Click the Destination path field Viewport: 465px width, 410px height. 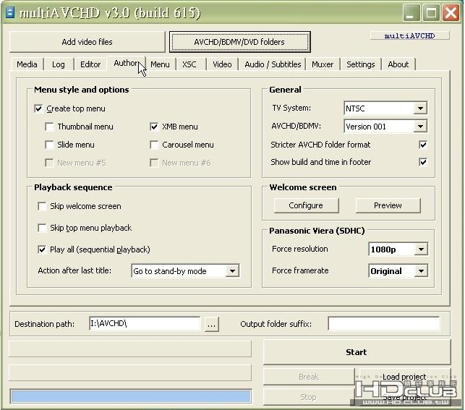145,323
